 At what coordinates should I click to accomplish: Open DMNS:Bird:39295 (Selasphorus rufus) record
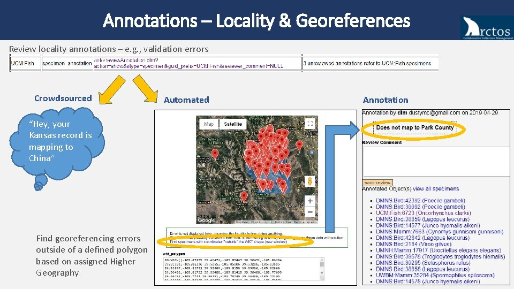pyautogui.click(x=423, y=263)
